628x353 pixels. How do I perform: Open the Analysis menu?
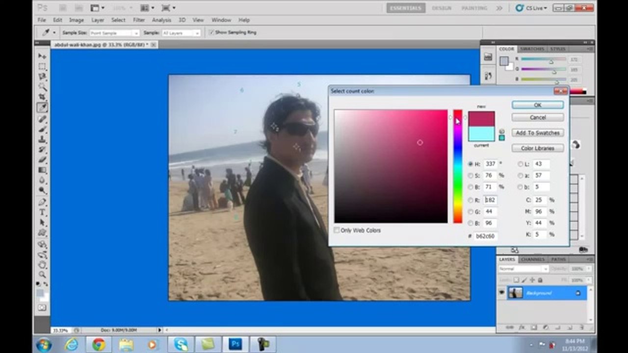pyautogui.click(x=161, y=20)
